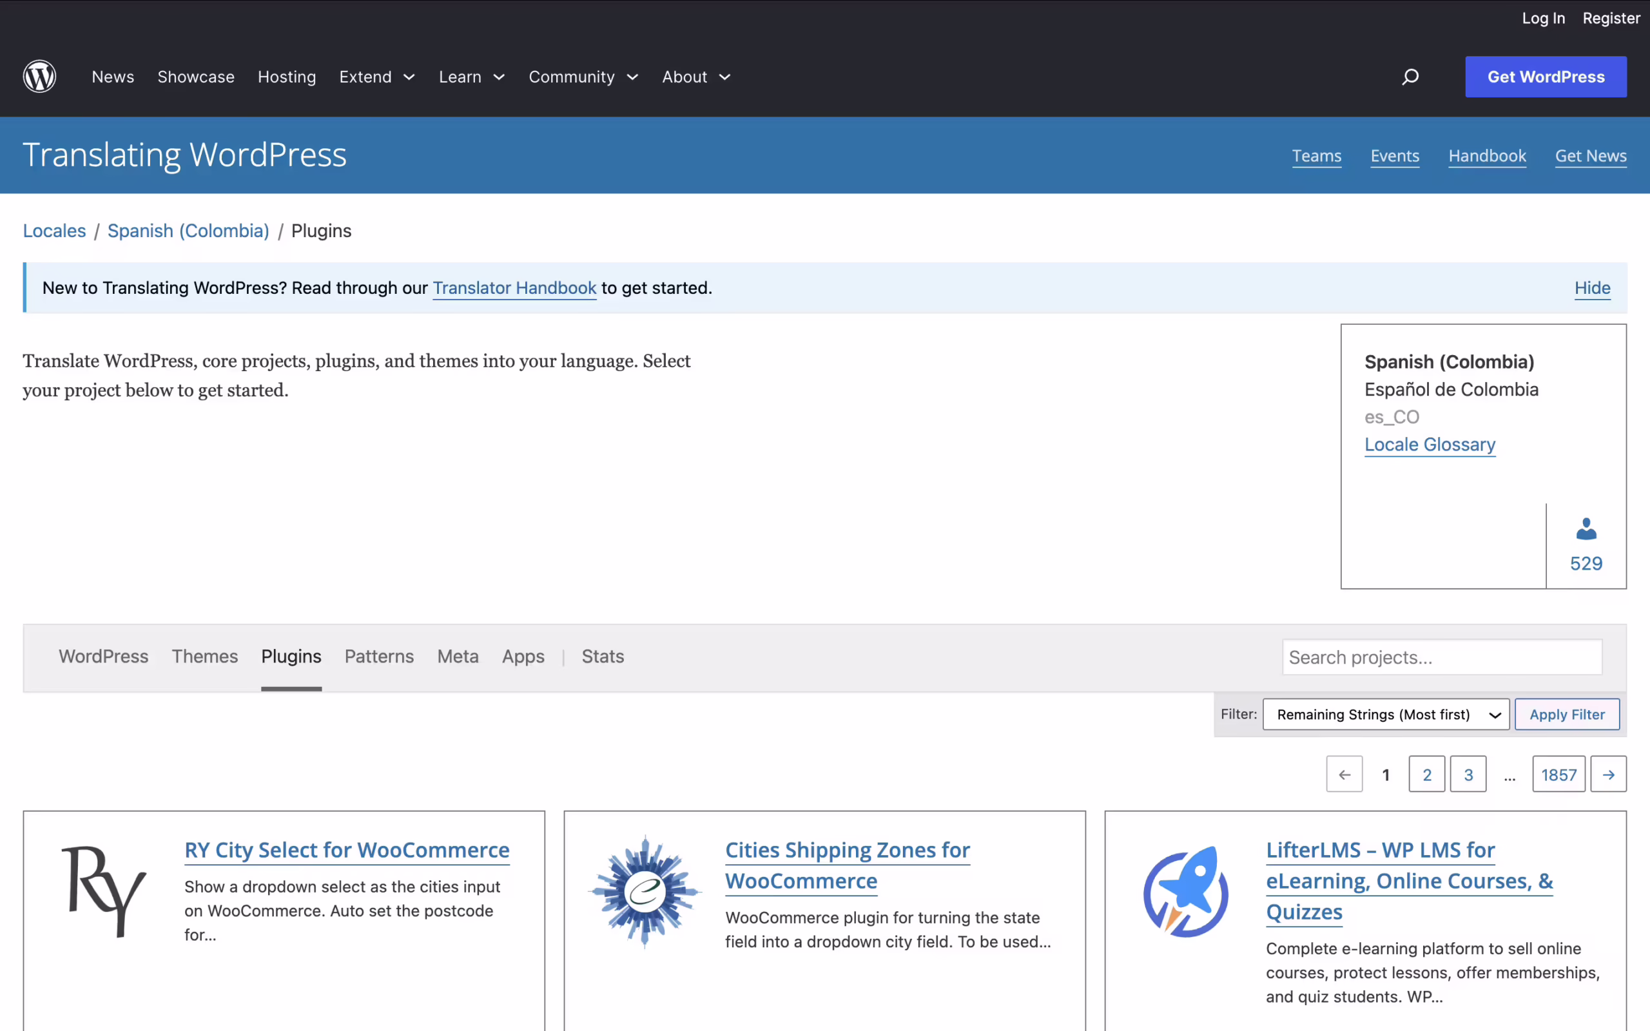Click the previous page arrow
The width and height of the screenshot is (1650, 1031).
point(1344,775)
